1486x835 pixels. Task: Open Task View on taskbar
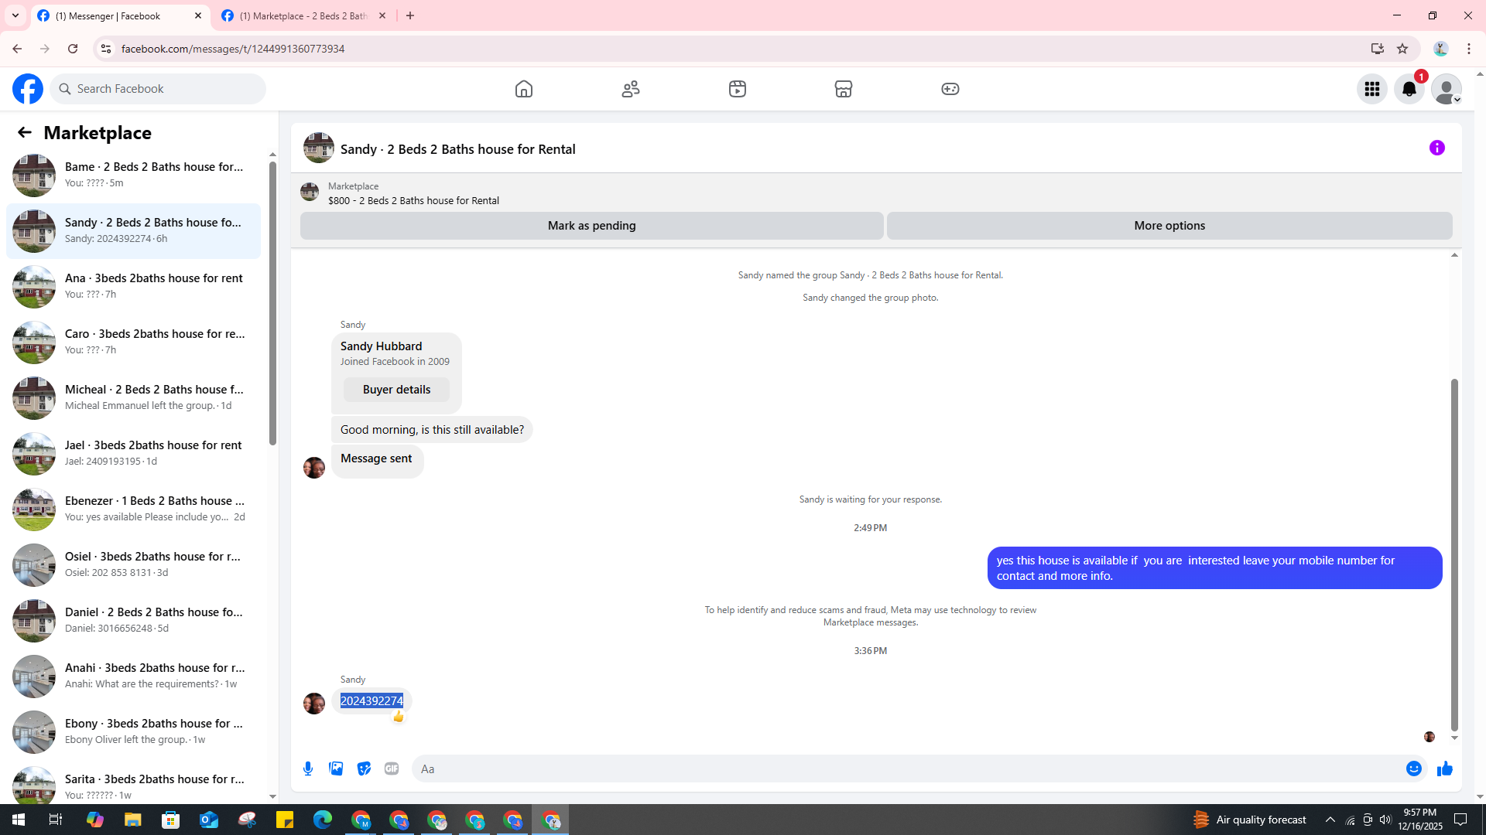tap(56, 820)
